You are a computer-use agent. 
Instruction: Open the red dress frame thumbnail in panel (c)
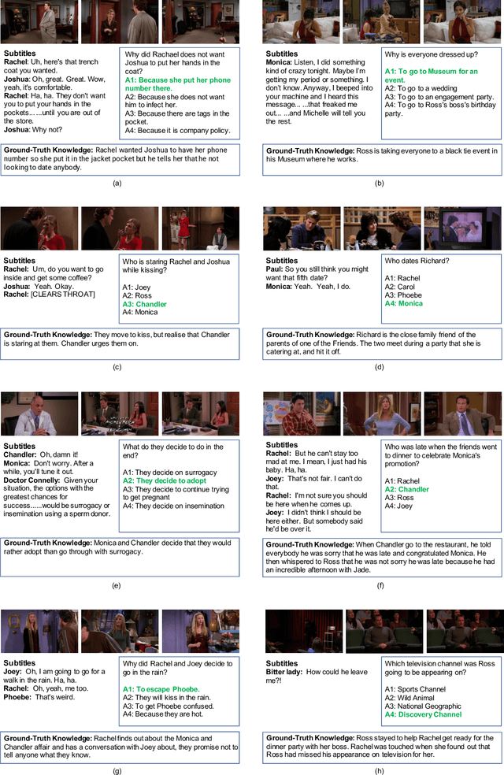pyautogui.click(x=200, y=229)
